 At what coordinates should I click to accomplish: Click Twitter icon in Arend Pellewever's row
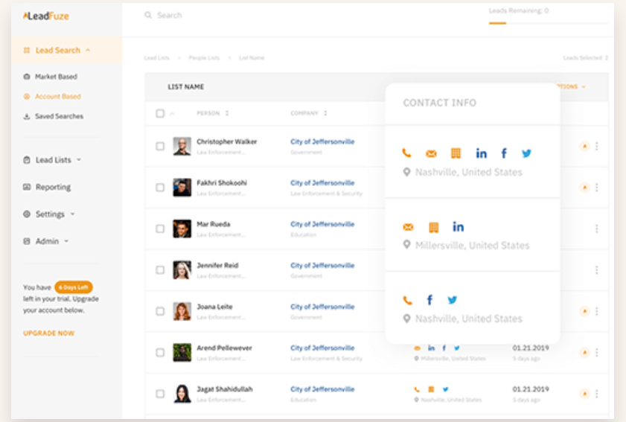pyautogui.click(x=457, y=348)
